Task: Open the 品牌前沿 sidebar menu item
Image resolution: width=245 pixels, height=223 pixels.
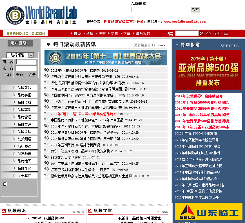Action: pyautogui.click(x=20, y=88)
